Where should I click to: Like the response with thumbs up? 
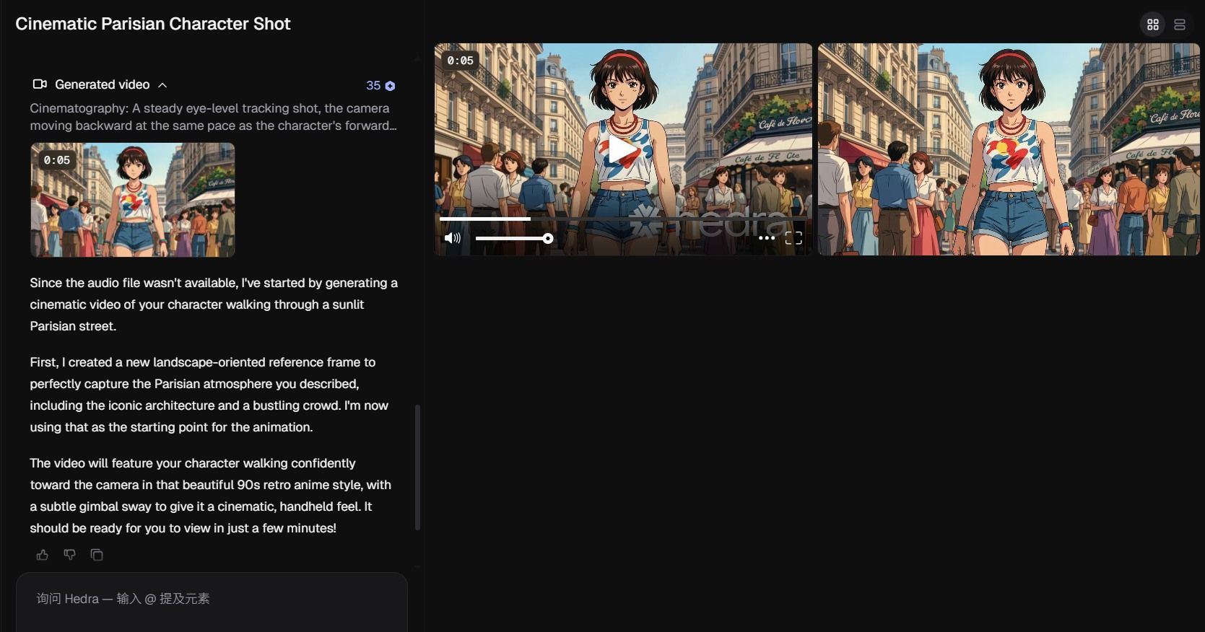pos(43,555)
